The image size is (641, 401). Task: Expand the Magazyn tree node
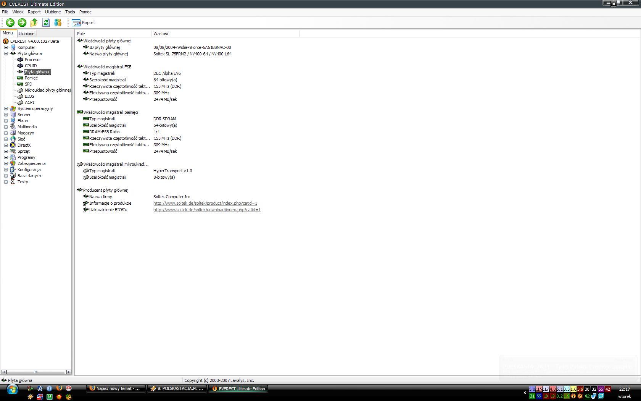tap(6, 133)
